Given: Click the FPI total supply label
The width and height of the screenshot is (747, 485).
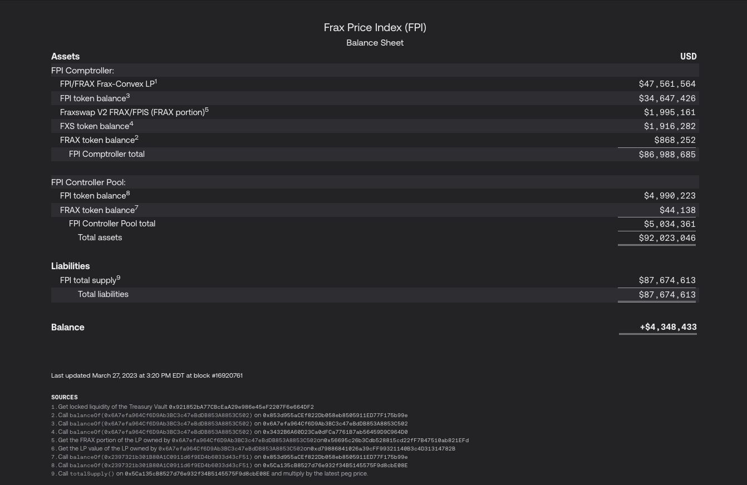Looking at the screenshot, I should [88, 280].
